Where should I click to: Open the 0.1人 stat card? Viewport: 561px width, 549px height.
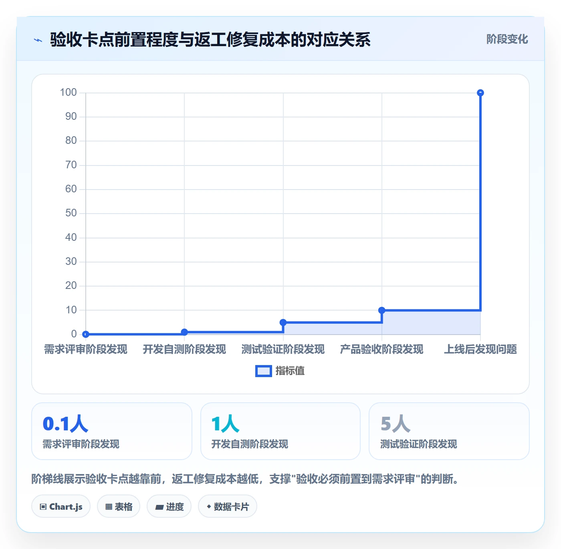point(112,431)
